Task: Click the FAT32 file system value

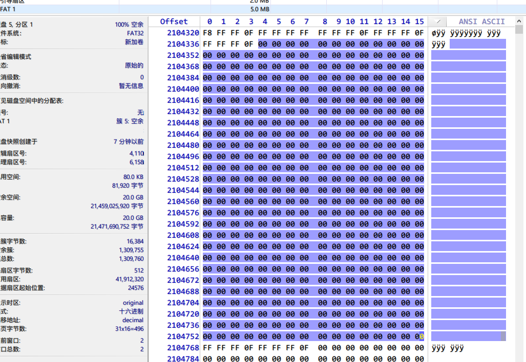Action: (x=135, y=33)
